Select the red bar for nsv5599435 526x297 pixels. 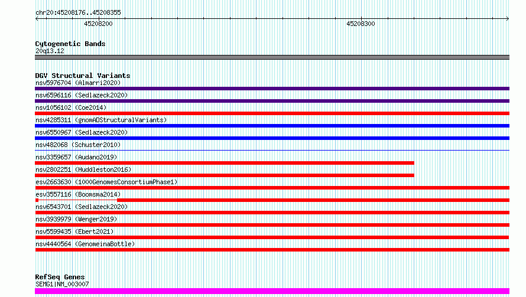pos(272,237)
